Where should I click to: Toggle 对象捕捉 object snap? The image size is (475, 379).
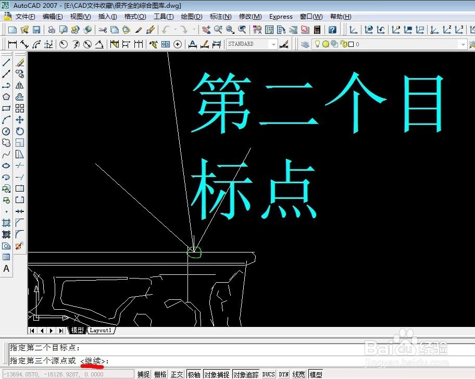point(217,374)
